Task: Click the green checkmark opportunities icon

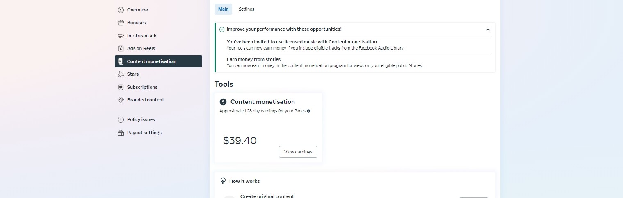Action: click(222, 29)
